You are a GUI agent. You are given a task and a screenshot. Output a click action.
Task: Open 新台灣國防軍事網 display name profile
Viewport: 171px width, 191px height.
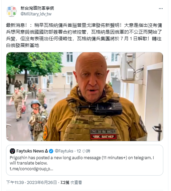(x=37, y=8)
